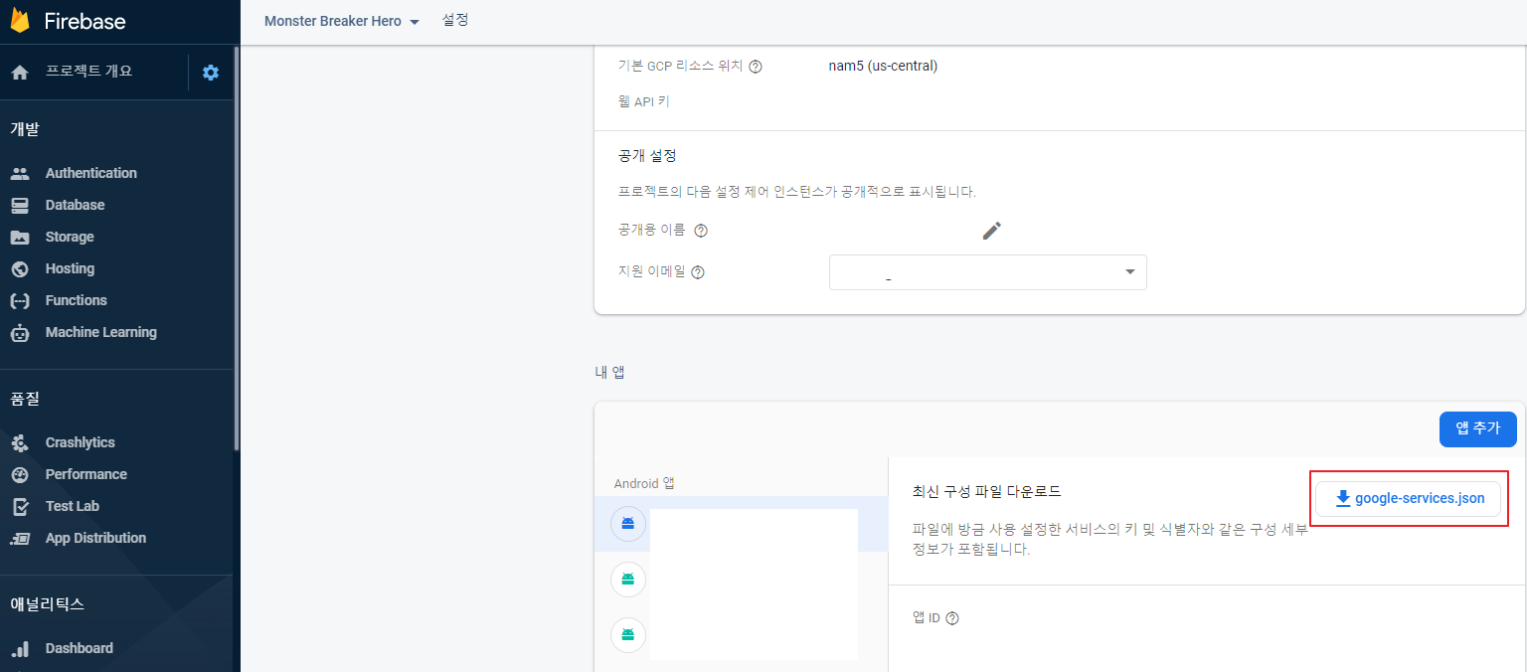Click the 앱 추가 button
This screenshot has width=1527, height=672.
1477,428
